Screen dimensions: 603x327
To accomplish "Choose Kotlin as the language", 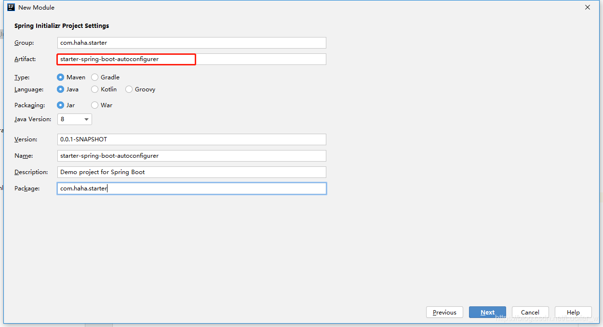I will (x=104, y=89).
